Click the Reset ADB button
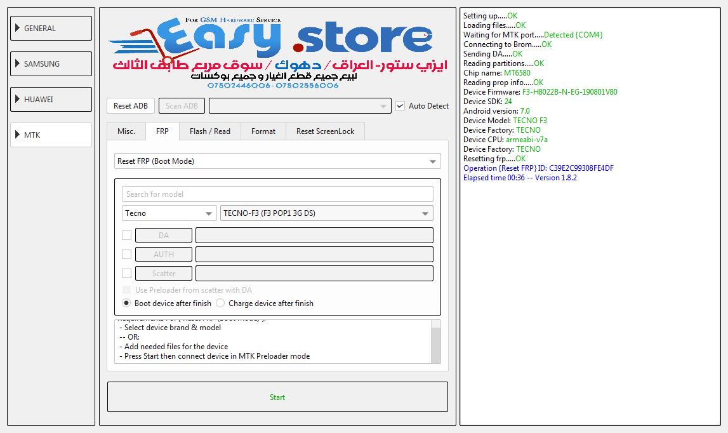Screen dimensions: 728x433 click(x=131, y=106)
